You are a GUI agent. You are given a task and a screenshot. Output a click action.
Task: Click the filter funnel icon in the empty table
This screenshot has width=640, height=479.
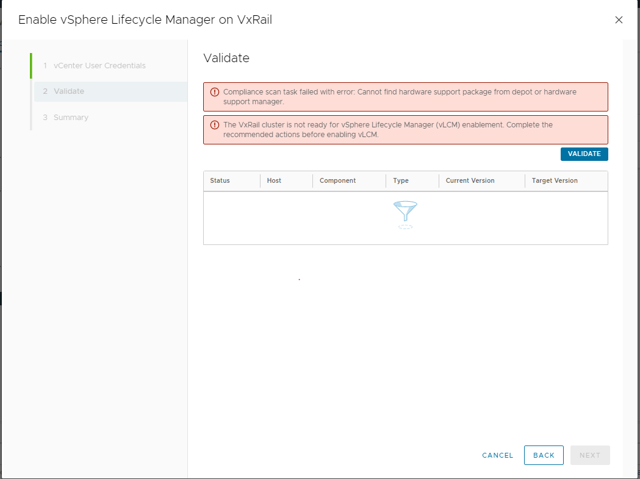tap(404, 213)
